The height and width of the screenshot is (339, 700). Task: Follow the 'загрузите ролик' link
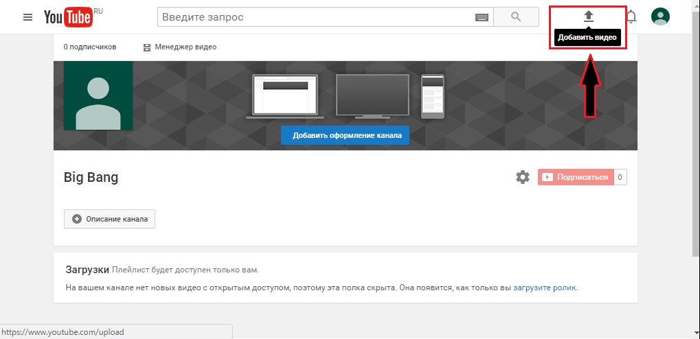coord(545,288)
